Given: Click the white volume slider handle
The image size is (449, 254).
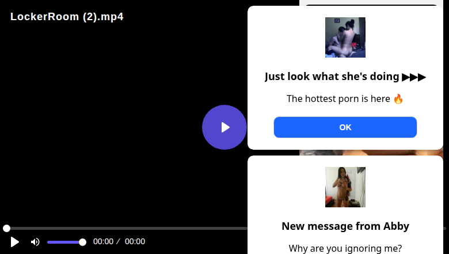Looking at the screenshot, I should 82,242.
